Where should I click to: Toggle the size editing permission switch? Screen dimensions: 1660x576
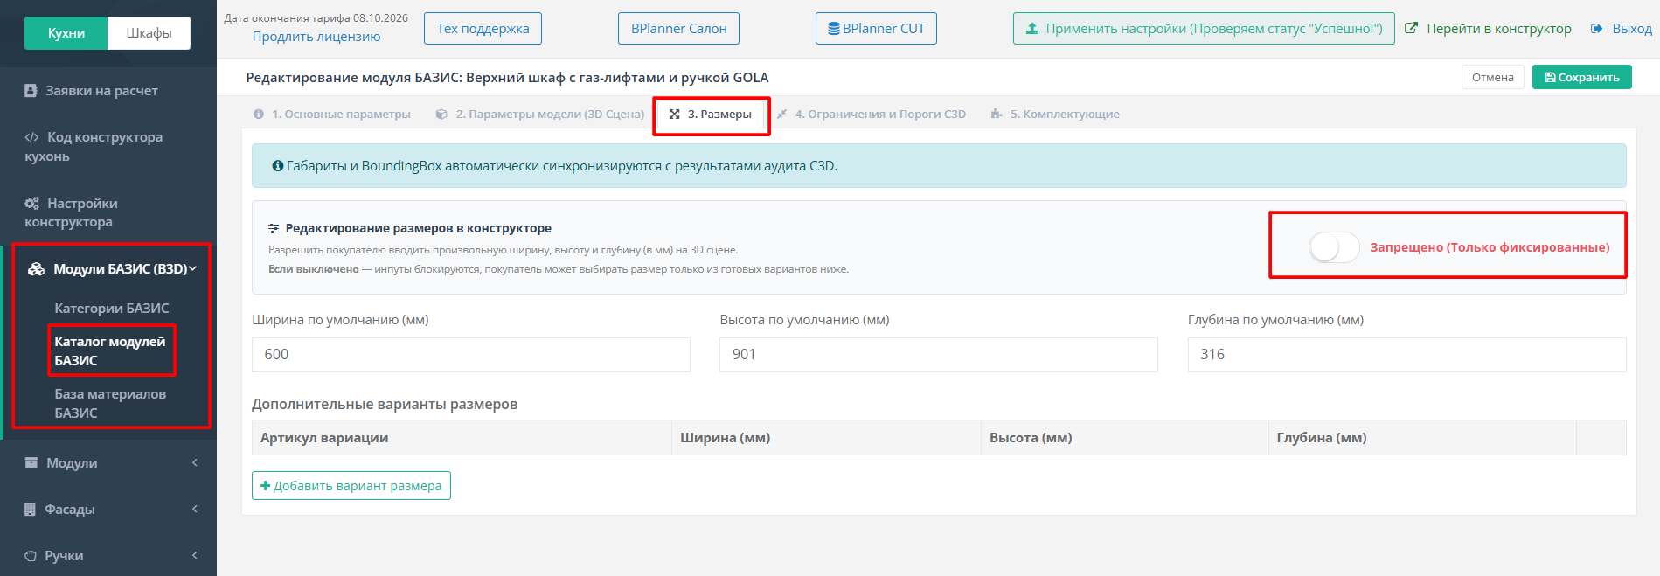coord(1333,247)
